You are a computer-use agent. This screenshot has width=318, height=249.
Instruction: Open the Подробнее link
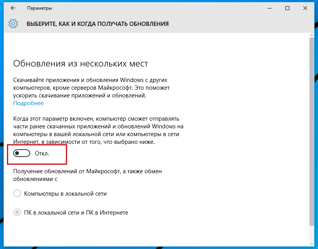28,103
